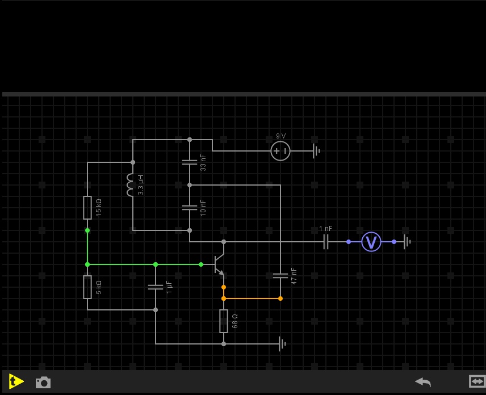The image size is (486, 395).
Task: Select the 1 µF capacitor
Action: coord(156,287)
